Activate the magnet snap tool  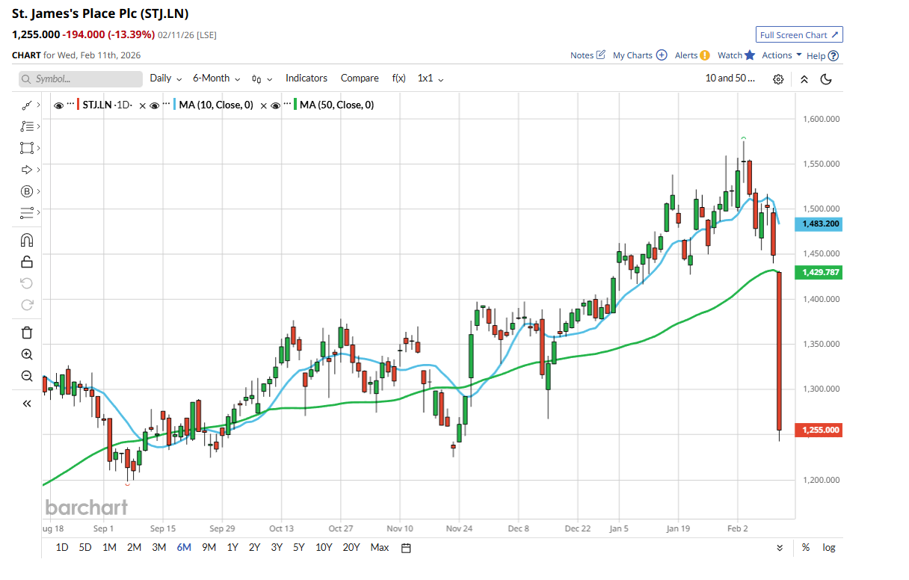pyautogui.click(x=27, y=240)
